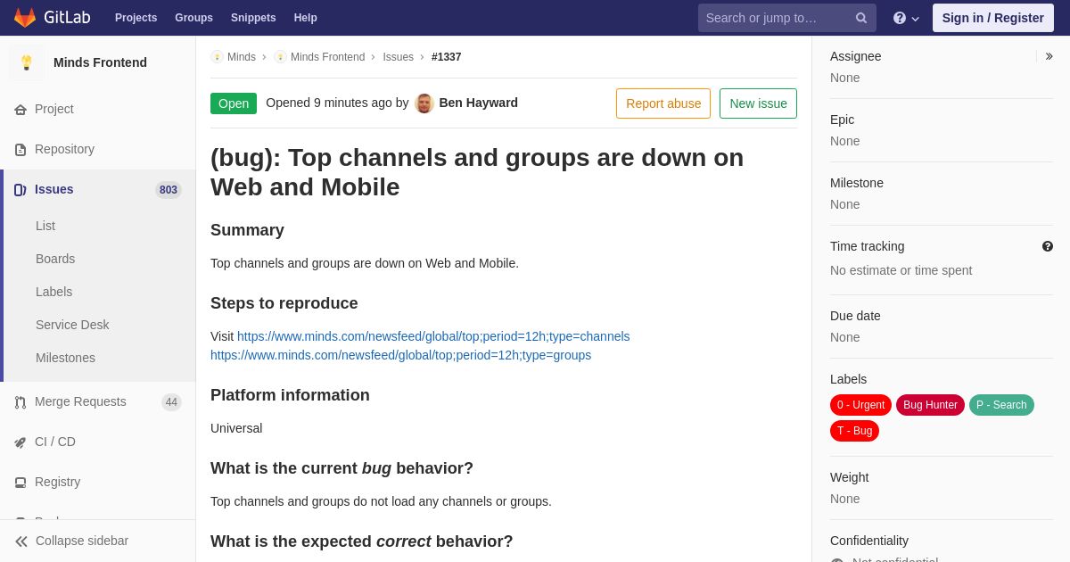
Task: Click the Minds breadcrumb link
Action: click(242, 57)
